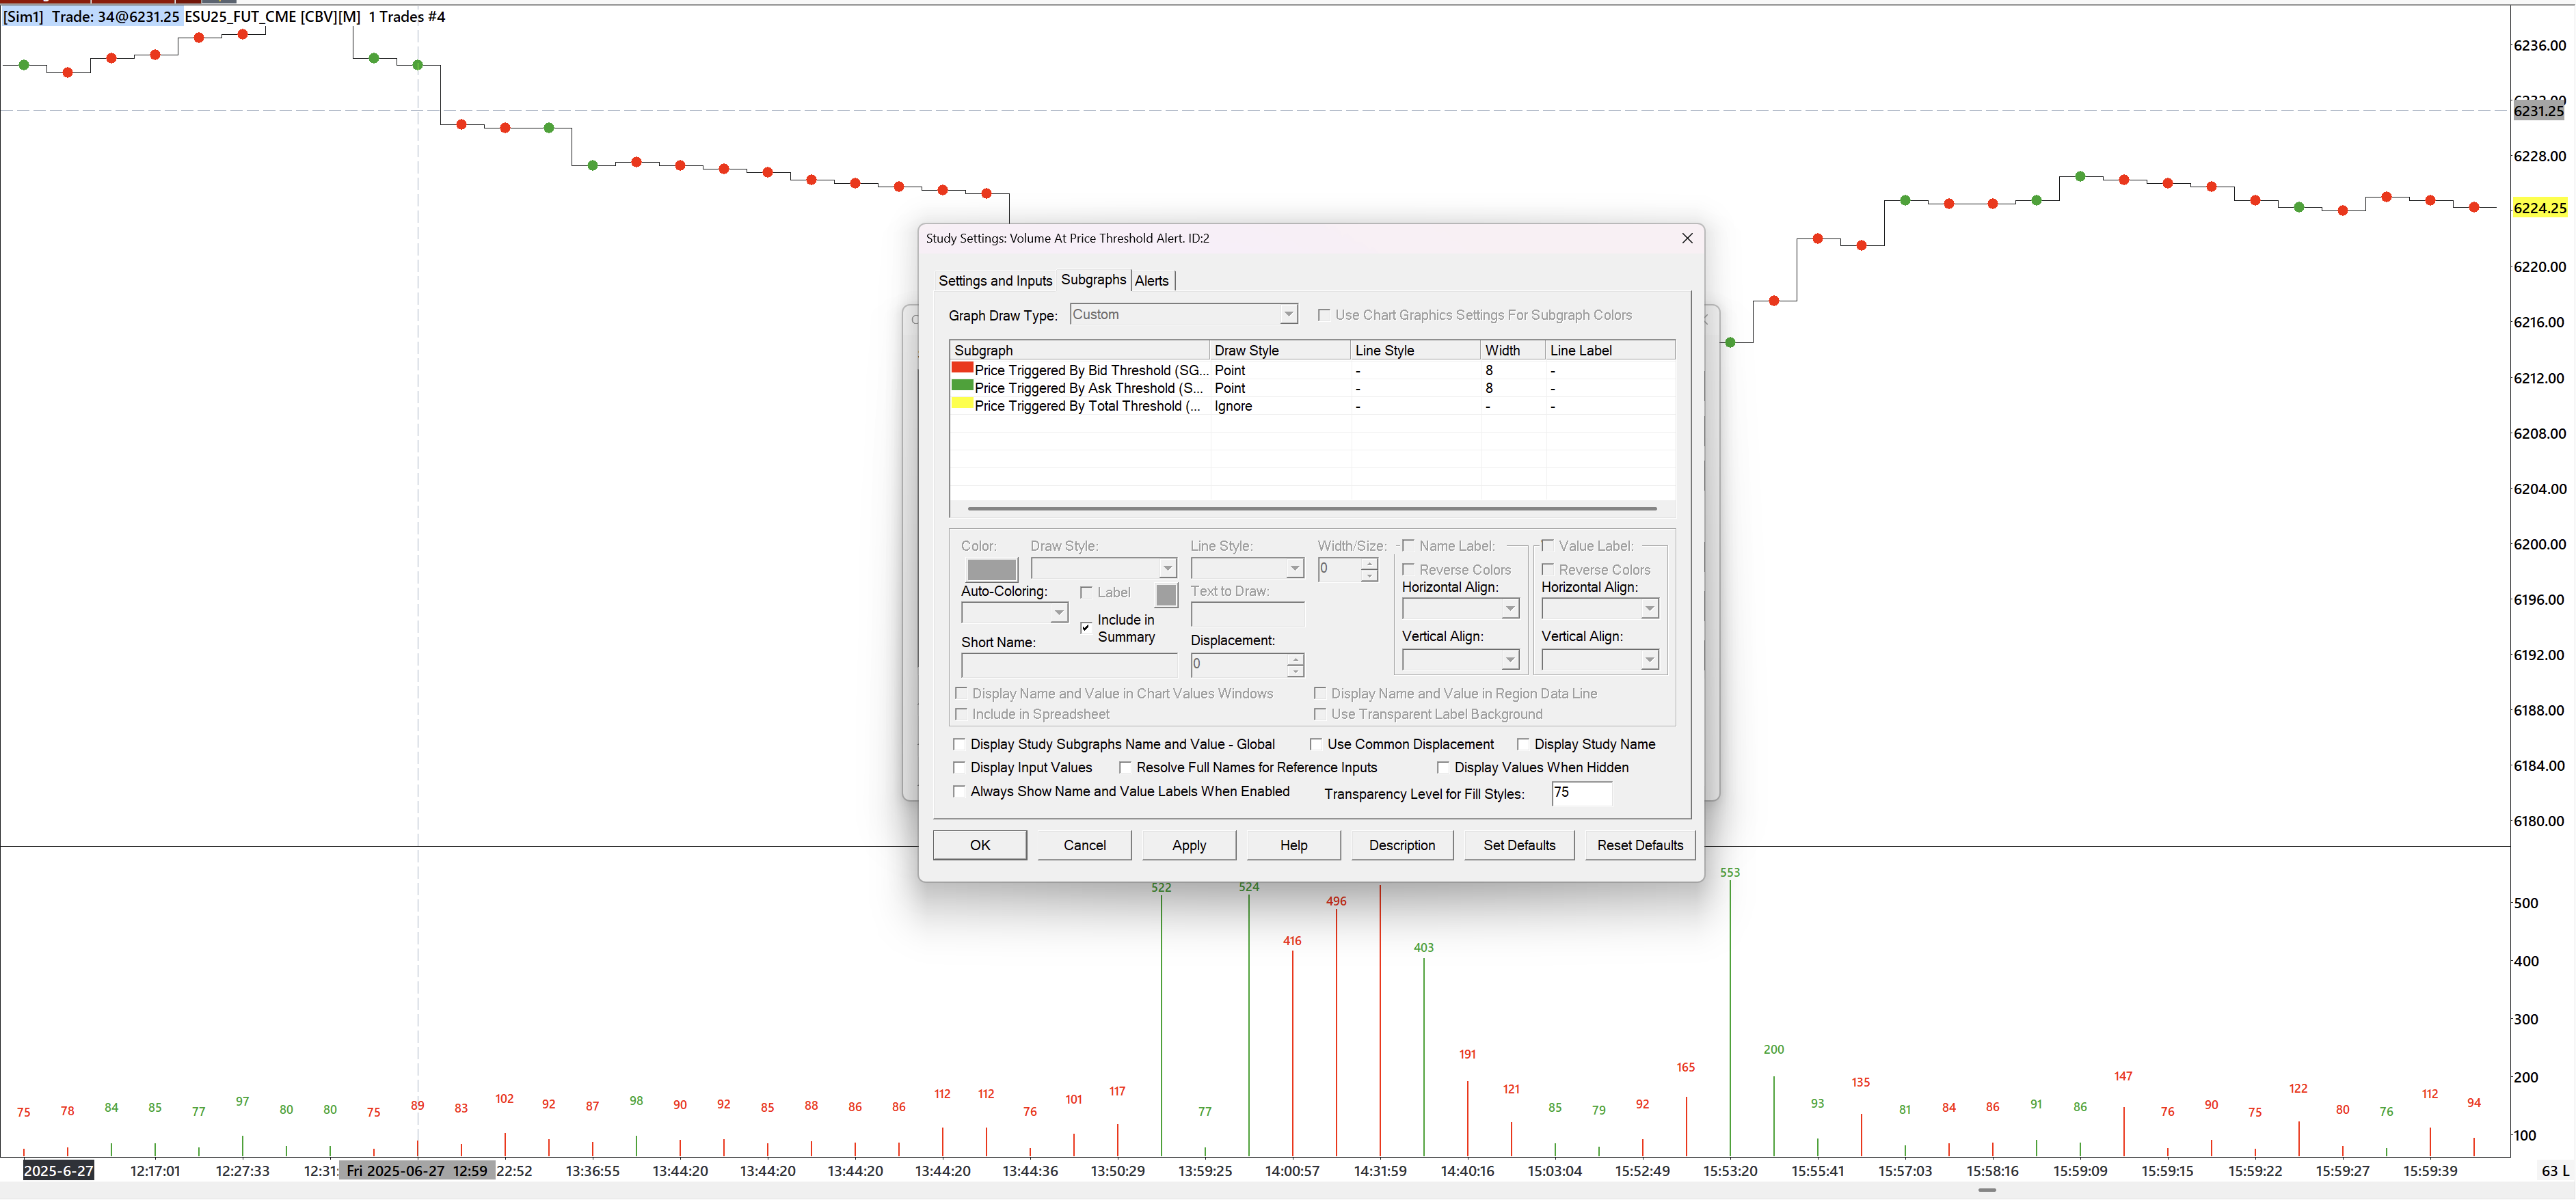The width and height of the screenshot is (2576, 1200).
Task: Click the Width/Size spinner down arrow
Action: coord(1369,575)
